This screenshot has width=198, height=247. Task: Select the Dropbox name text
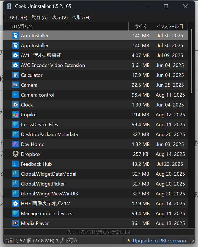pyautogui.click(x=31, y=154)
